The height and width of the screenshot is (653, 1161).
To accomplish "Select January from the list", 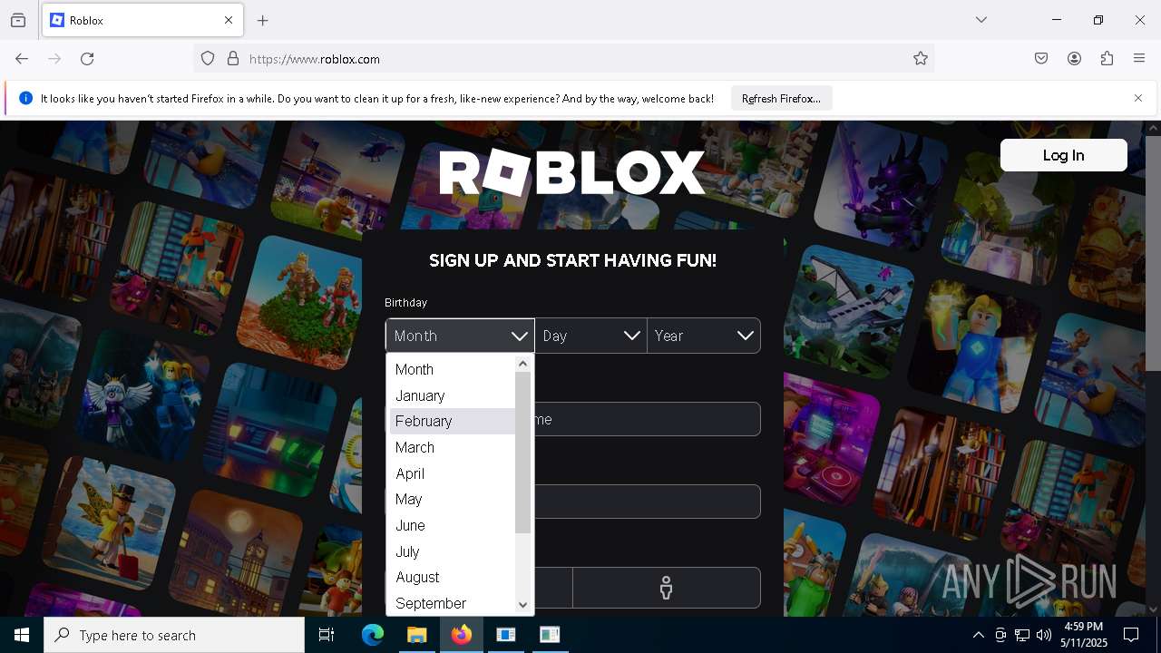I will point(452,395).
